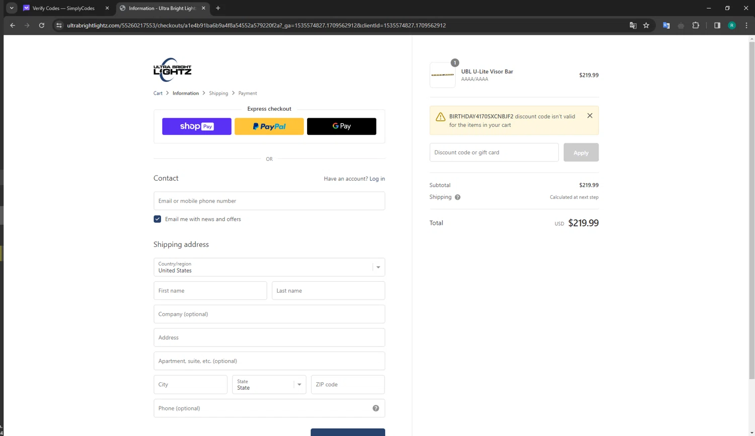Click the Discount code or gift card field
The height and width of the screenshot is (436, 755).
[x=494, y=152]
